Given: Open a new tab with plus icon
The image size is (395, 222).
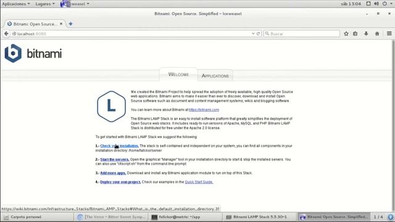Looking at the screenshot, I should 70,23.
